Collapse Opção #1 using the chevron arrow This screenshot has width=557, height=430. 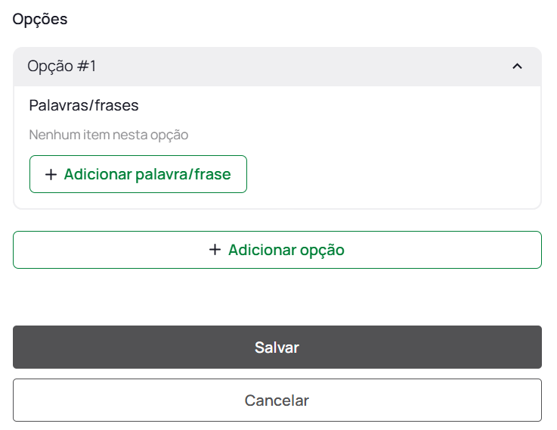(517, 67)
